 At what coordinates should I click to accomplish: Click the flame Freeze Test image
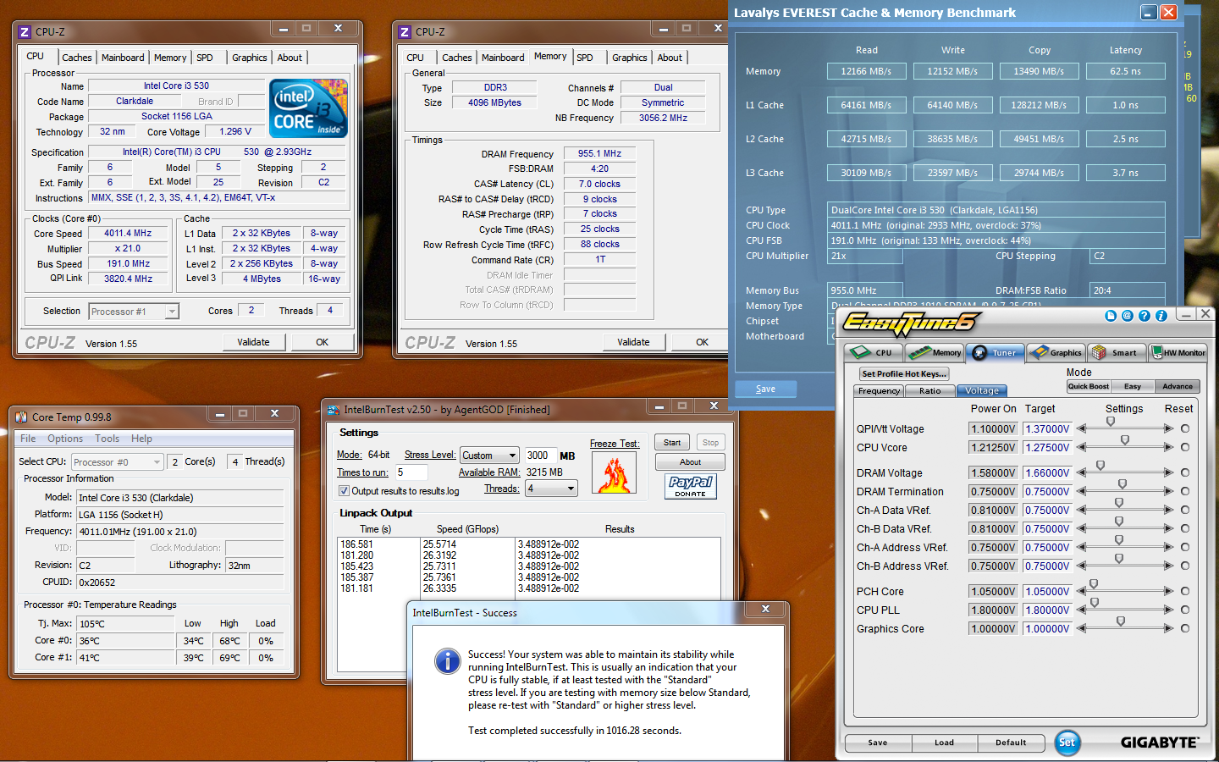615,474
